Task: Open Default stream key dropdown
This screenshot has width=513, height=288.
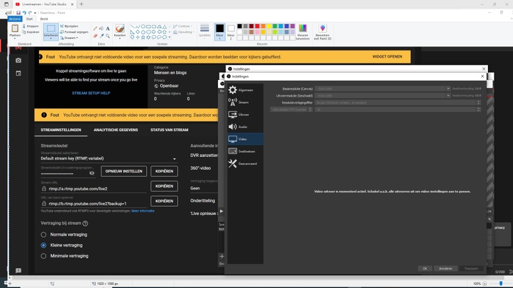Action: tap(108, 158)
